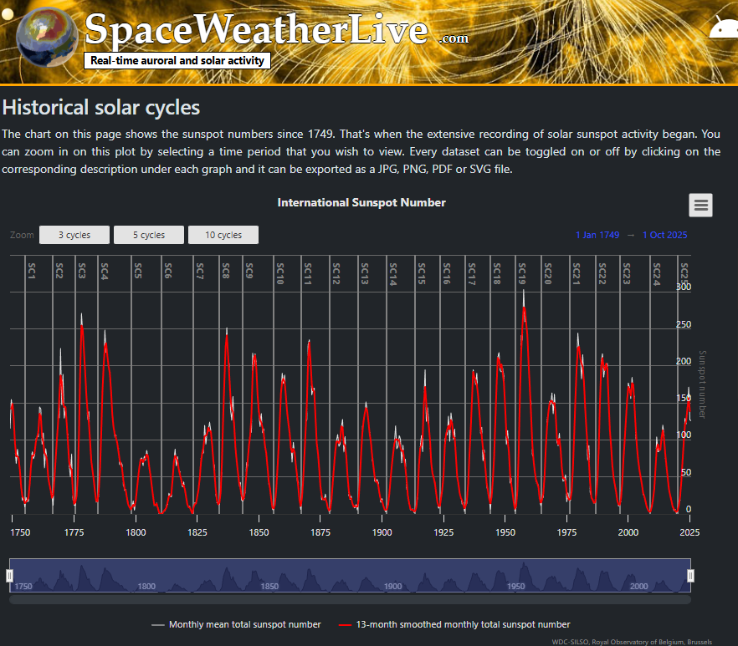Select the 10 cycles zoom preset
This screenshot has height=646, width=738.
[223, 235]
